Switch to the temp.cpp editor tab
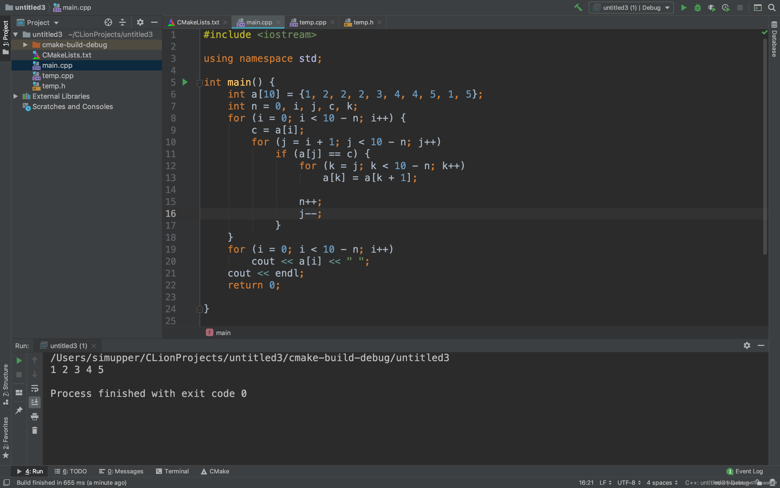 click(312, 22)
